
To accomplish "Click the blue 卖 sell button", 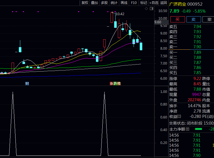I will pos(193,19).
